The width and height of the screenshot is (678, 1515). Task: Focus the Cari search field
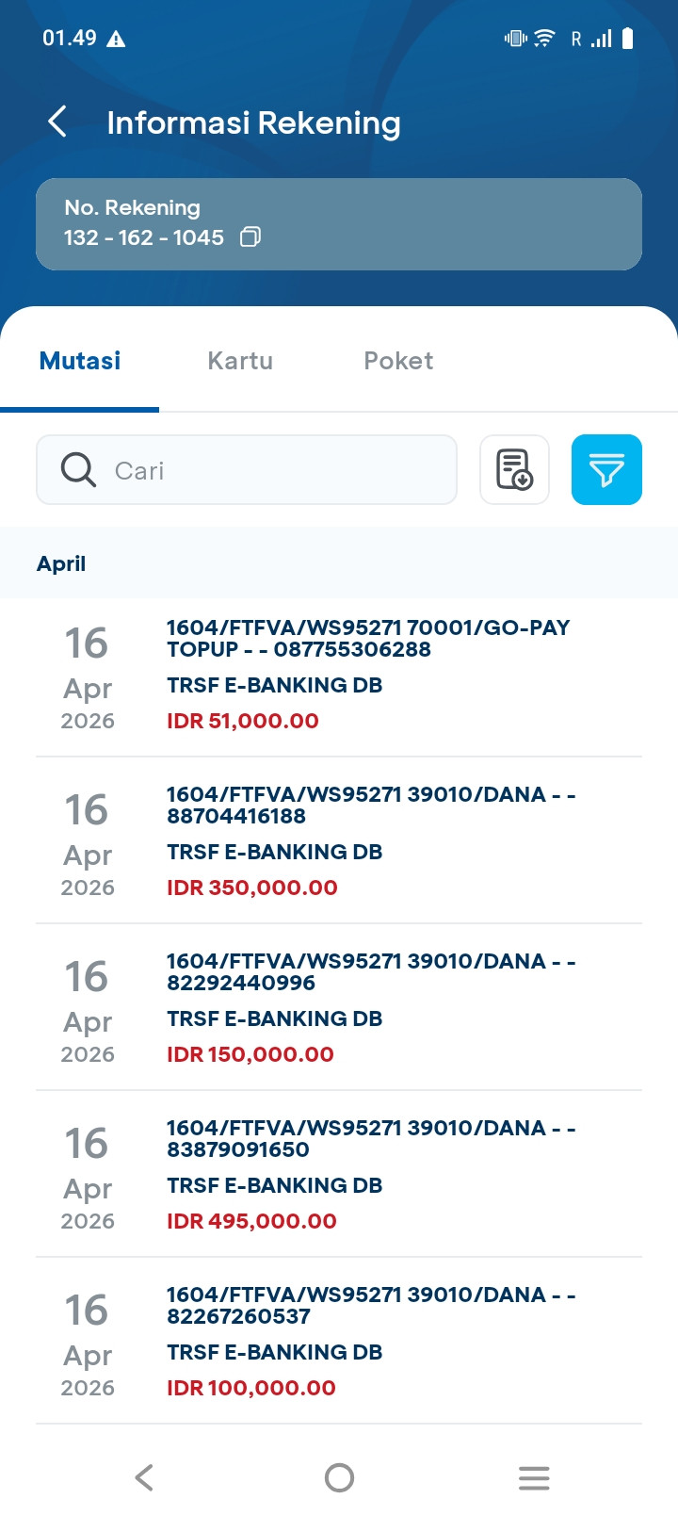point(247,469)
